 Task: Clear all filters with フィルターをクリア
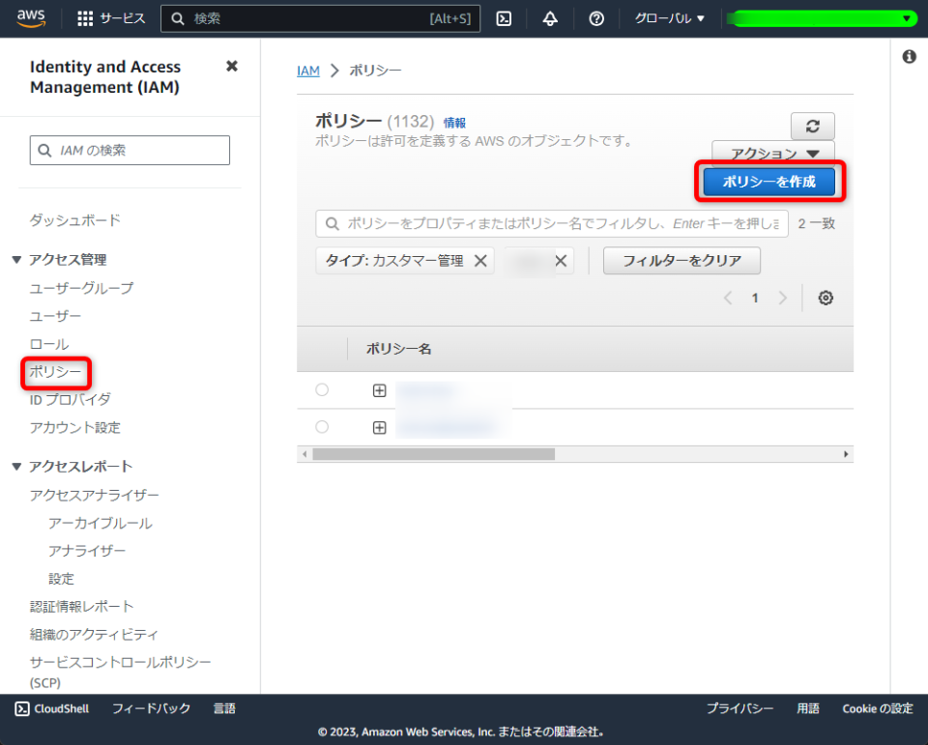681,260
